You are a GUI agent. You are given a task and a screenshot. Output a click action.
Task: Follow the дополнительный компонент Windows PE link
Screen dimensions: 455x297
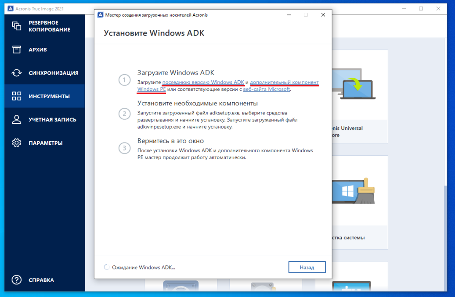(284, 82)
